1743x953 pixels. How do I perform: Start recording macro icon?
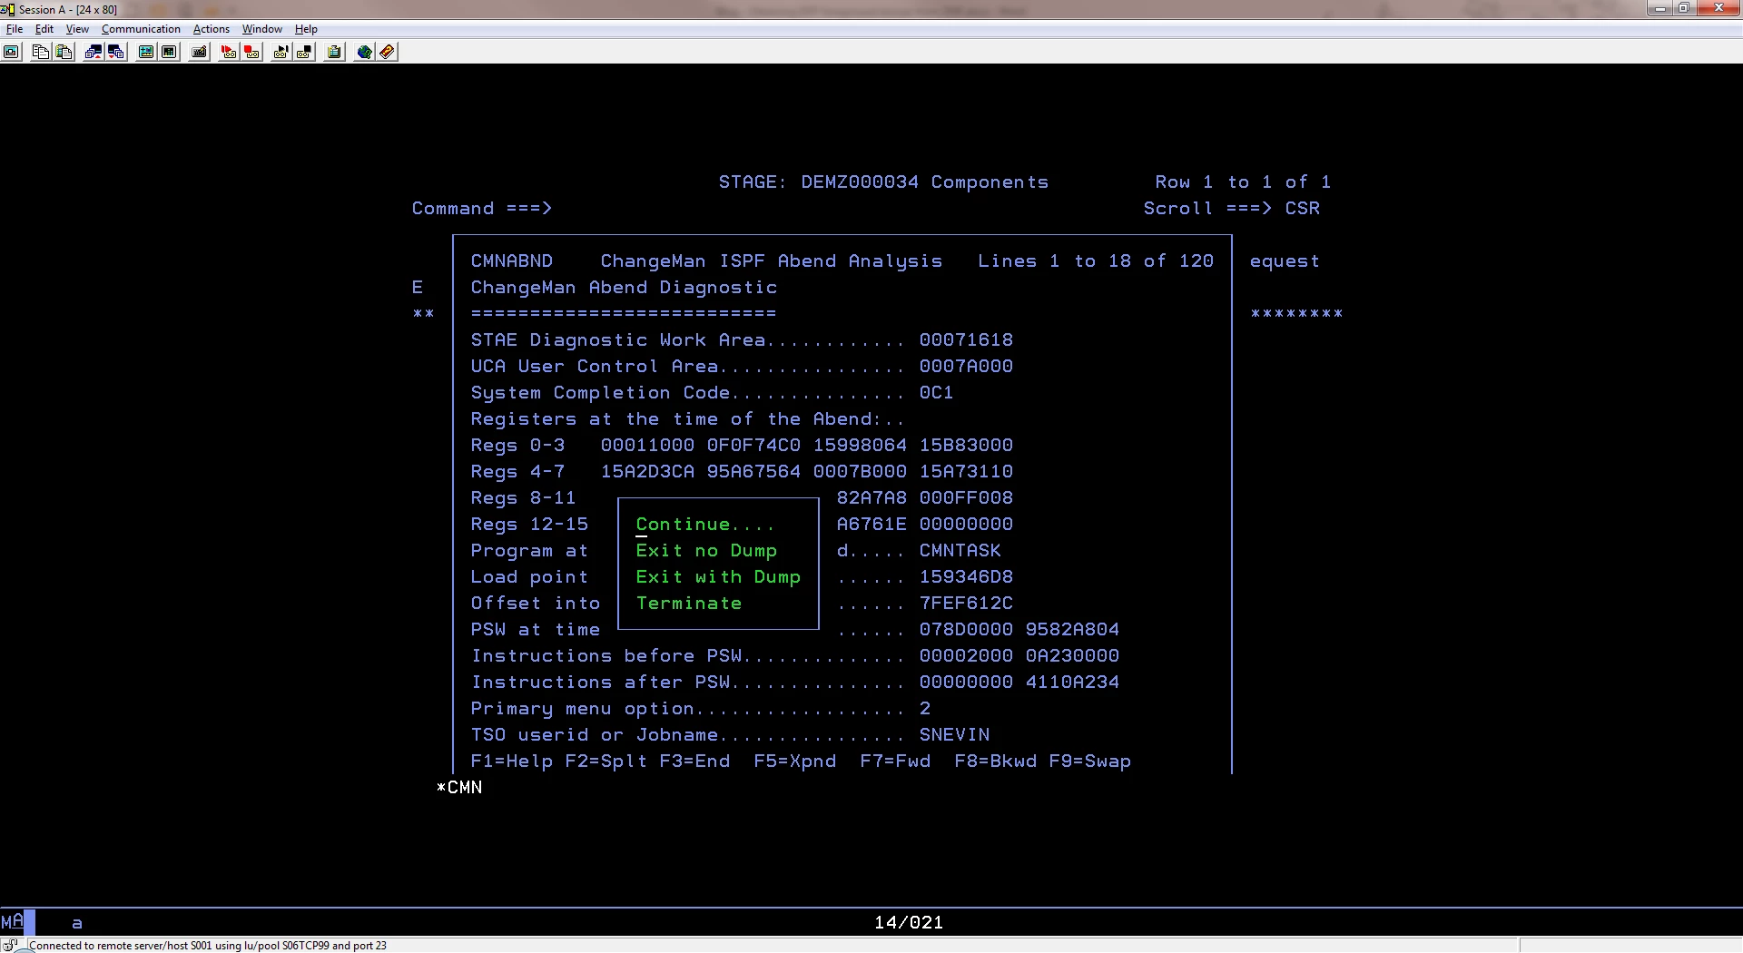pos(228,52)
